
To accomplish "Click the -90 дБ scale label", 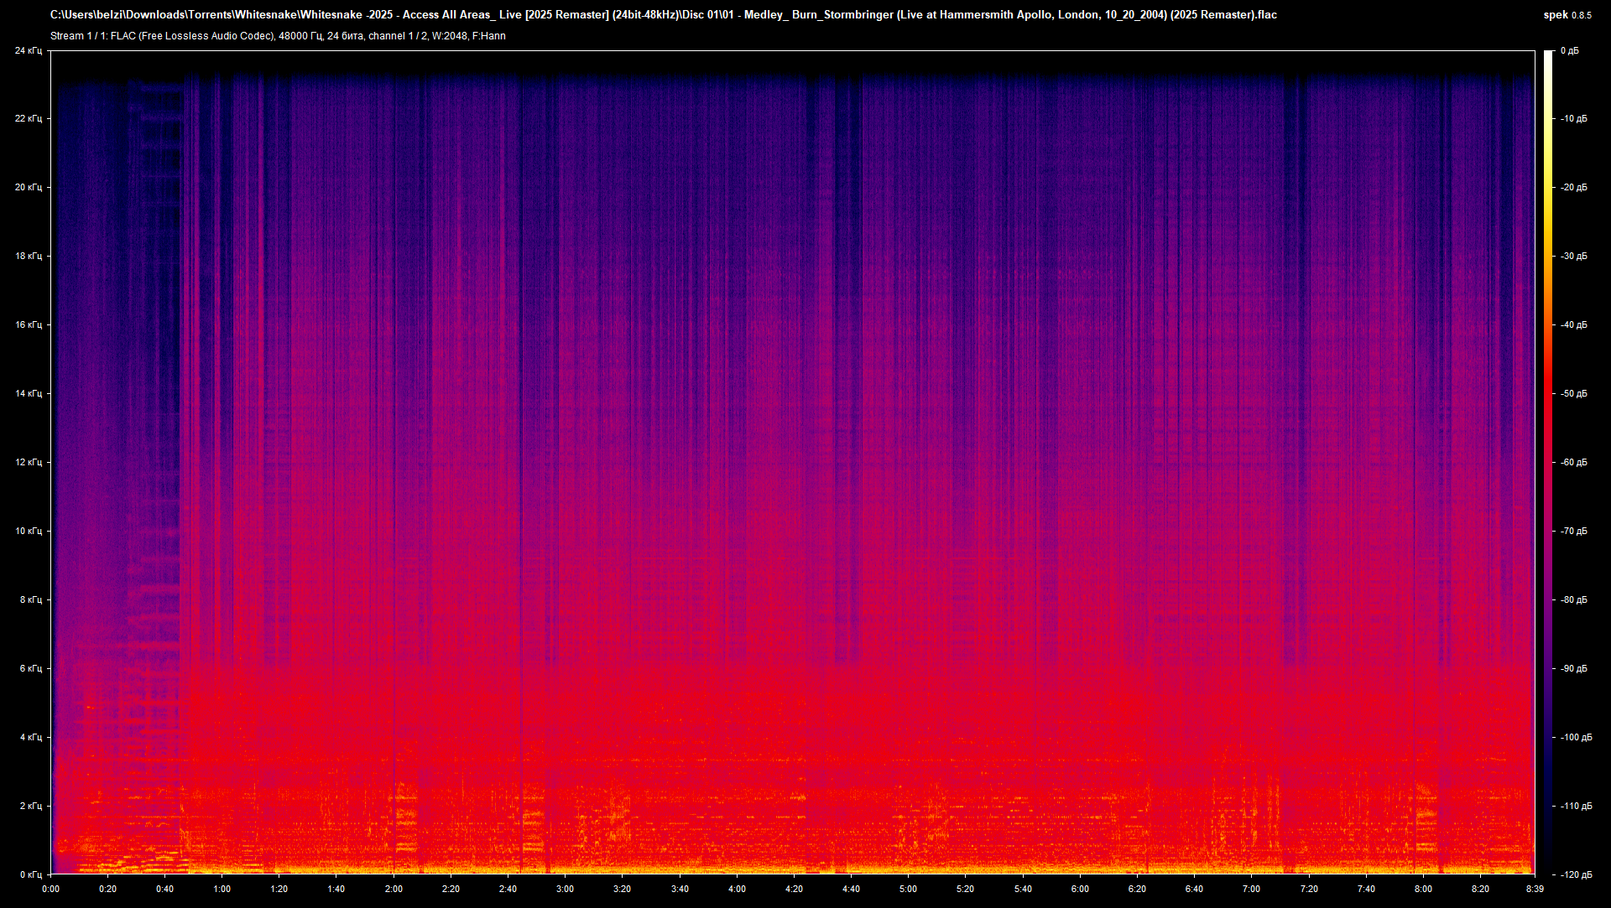I will pos(1573,669).
